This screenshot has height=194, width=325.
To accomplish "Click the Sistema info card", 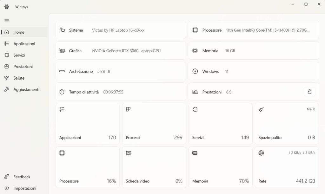I will [121, 30].
